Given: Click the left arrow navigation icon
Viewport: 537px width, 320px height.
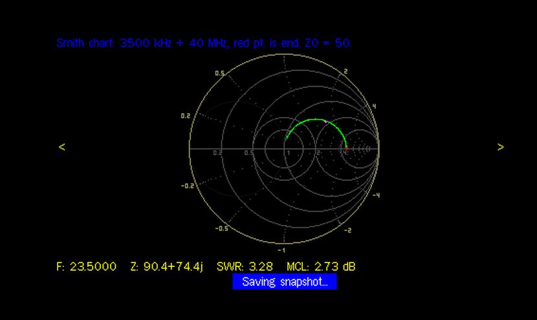Looking at the screenshot, I should coord(62,147).
